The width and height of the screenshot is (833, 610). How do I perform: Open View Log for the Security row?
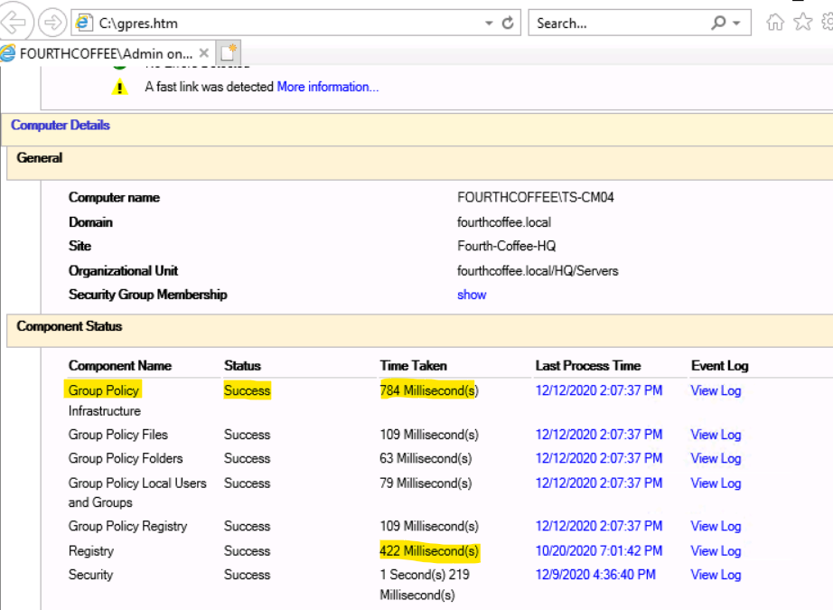[716, 575]
